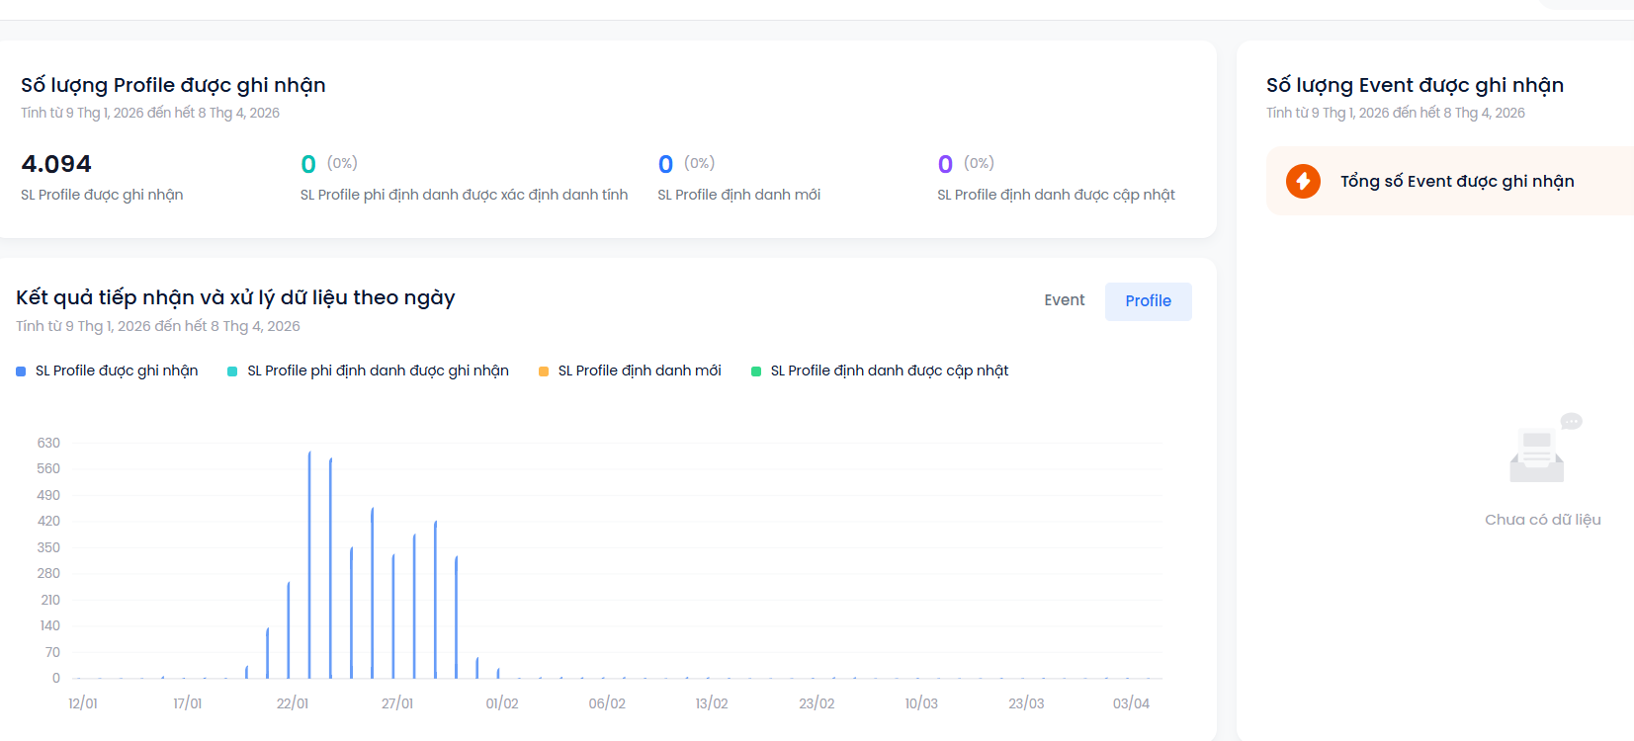Toggle 'SL Profile phi định danh được ghi nhận' legend
The height and width of the screenshot is (741, 1634).
378,370
